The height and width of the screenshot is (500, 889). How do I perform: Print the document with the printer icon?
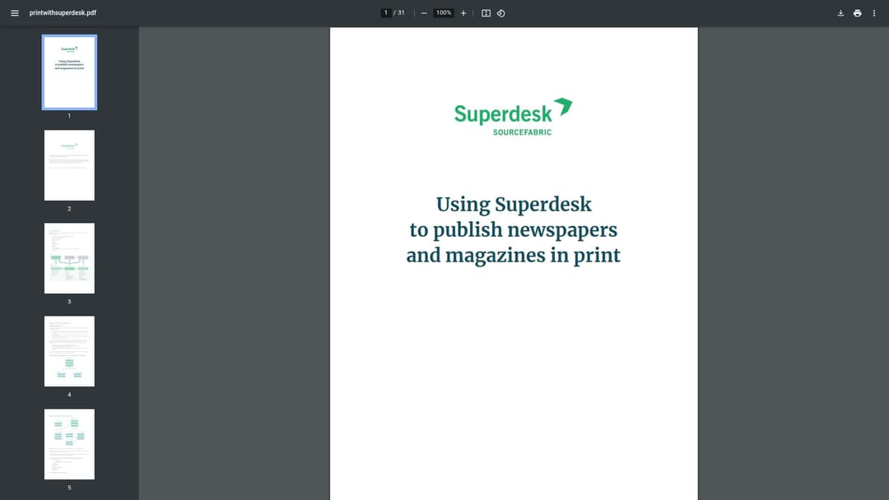(x=857, y=13)
